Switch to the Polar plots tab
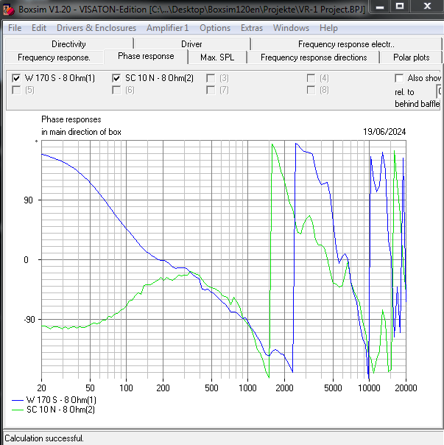The width and height of the screenshot is (444, 445). pyautogui.click(x=411, y=57)
